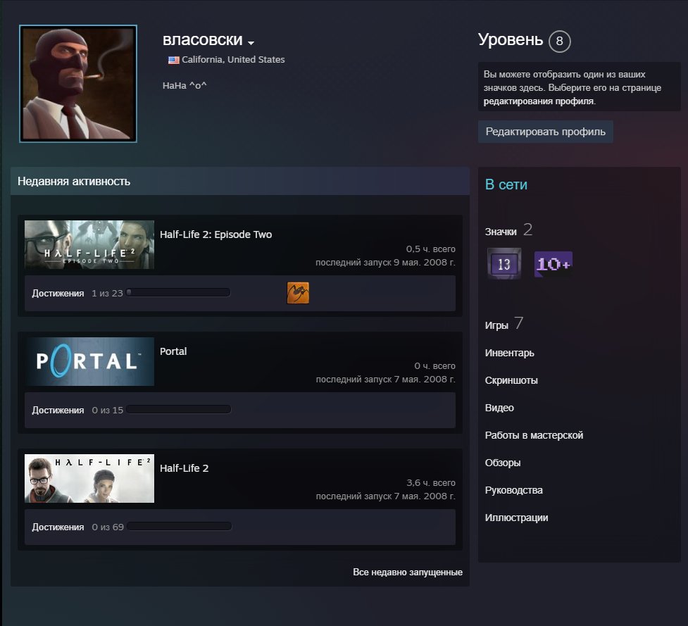The height and width of the screenshot is (626, 688).
Task: Open the Portal game banner image
Action: click(89, 361)
